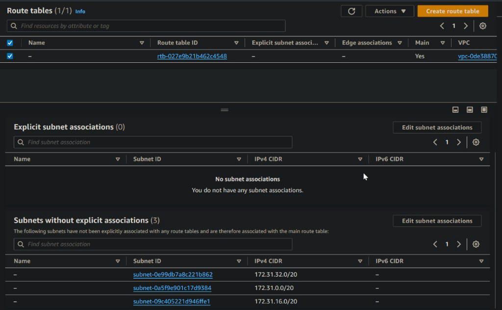Open the Actions dropdown
Viewport: 502px width, 310px height.
pos(390,11)
